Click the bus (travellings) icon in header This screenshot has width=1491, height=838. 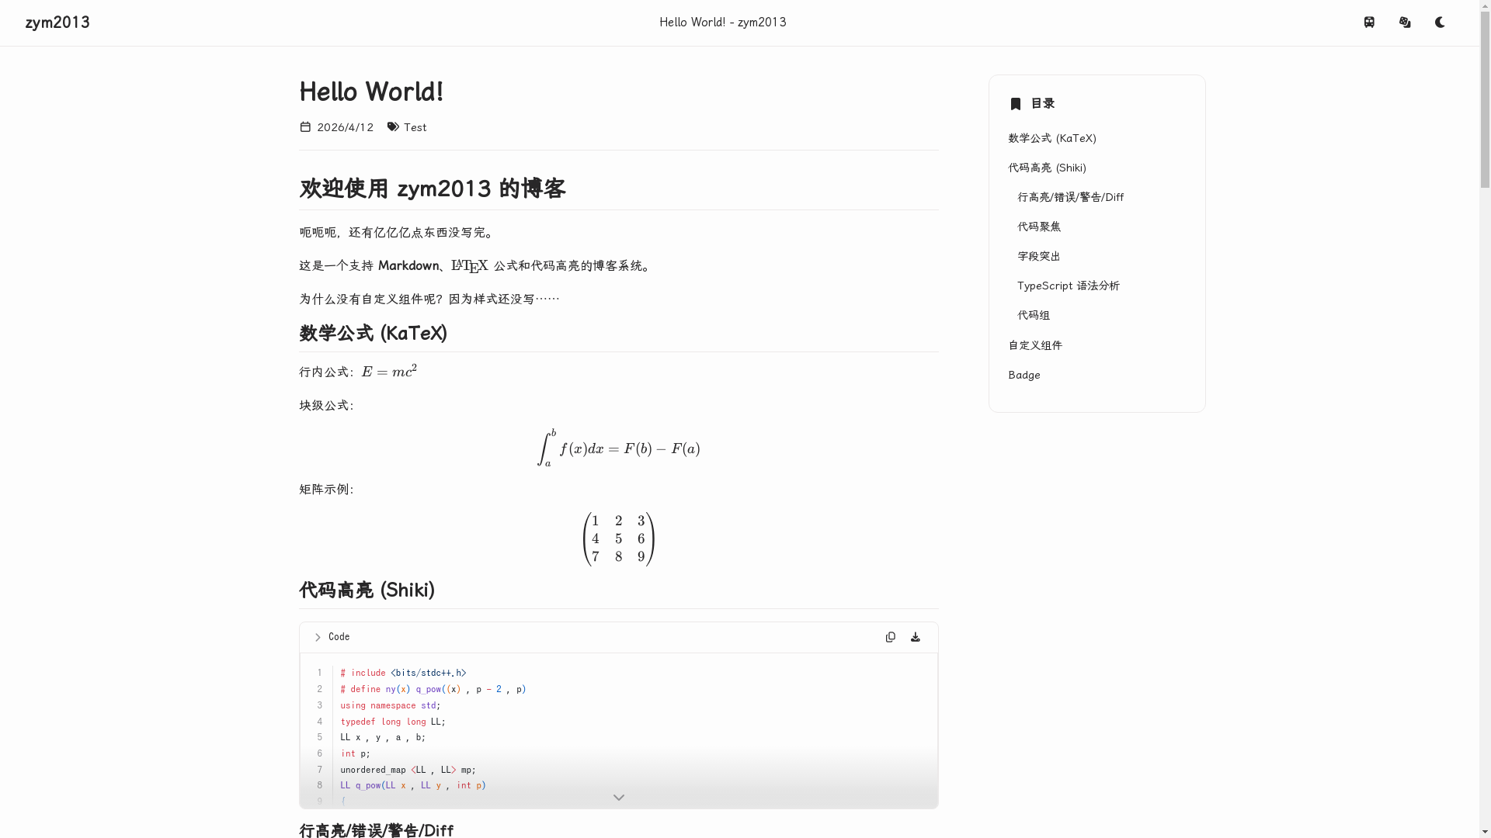click(1369, 23)
